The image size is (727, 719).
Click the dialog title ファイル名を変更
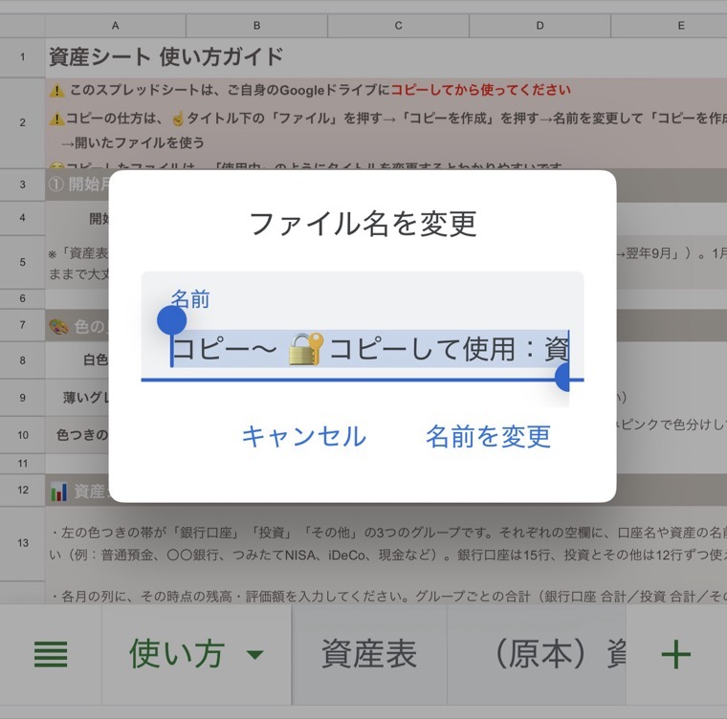pyautogui.click(x=363, y=225)
